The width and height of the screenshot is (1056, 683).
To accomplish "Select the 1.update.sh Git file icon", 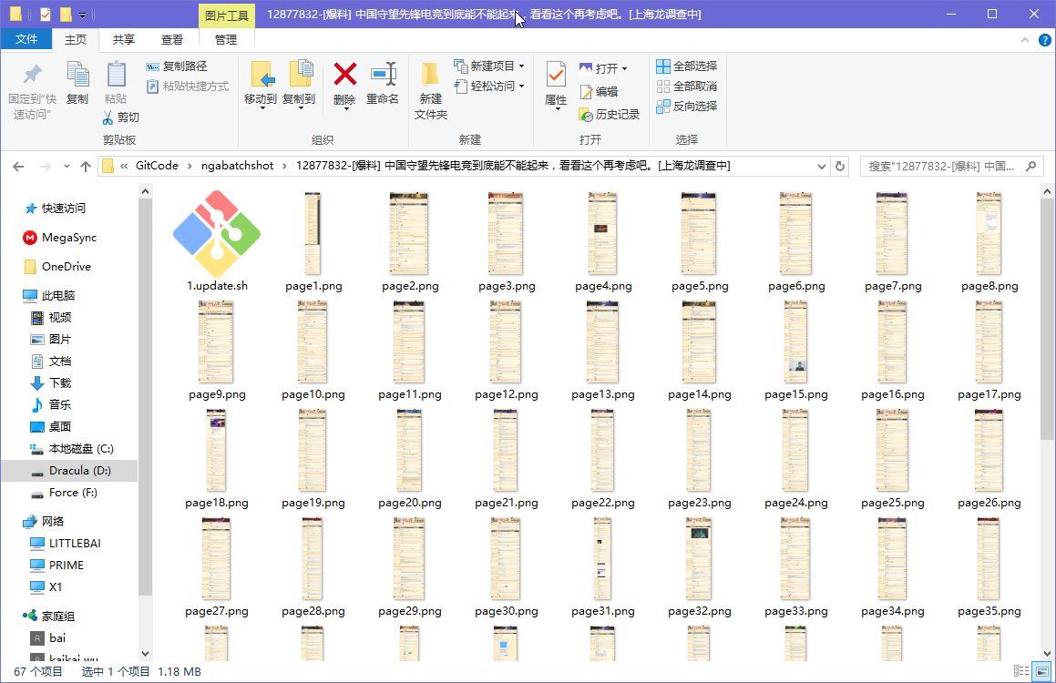I will pos(217,233).
